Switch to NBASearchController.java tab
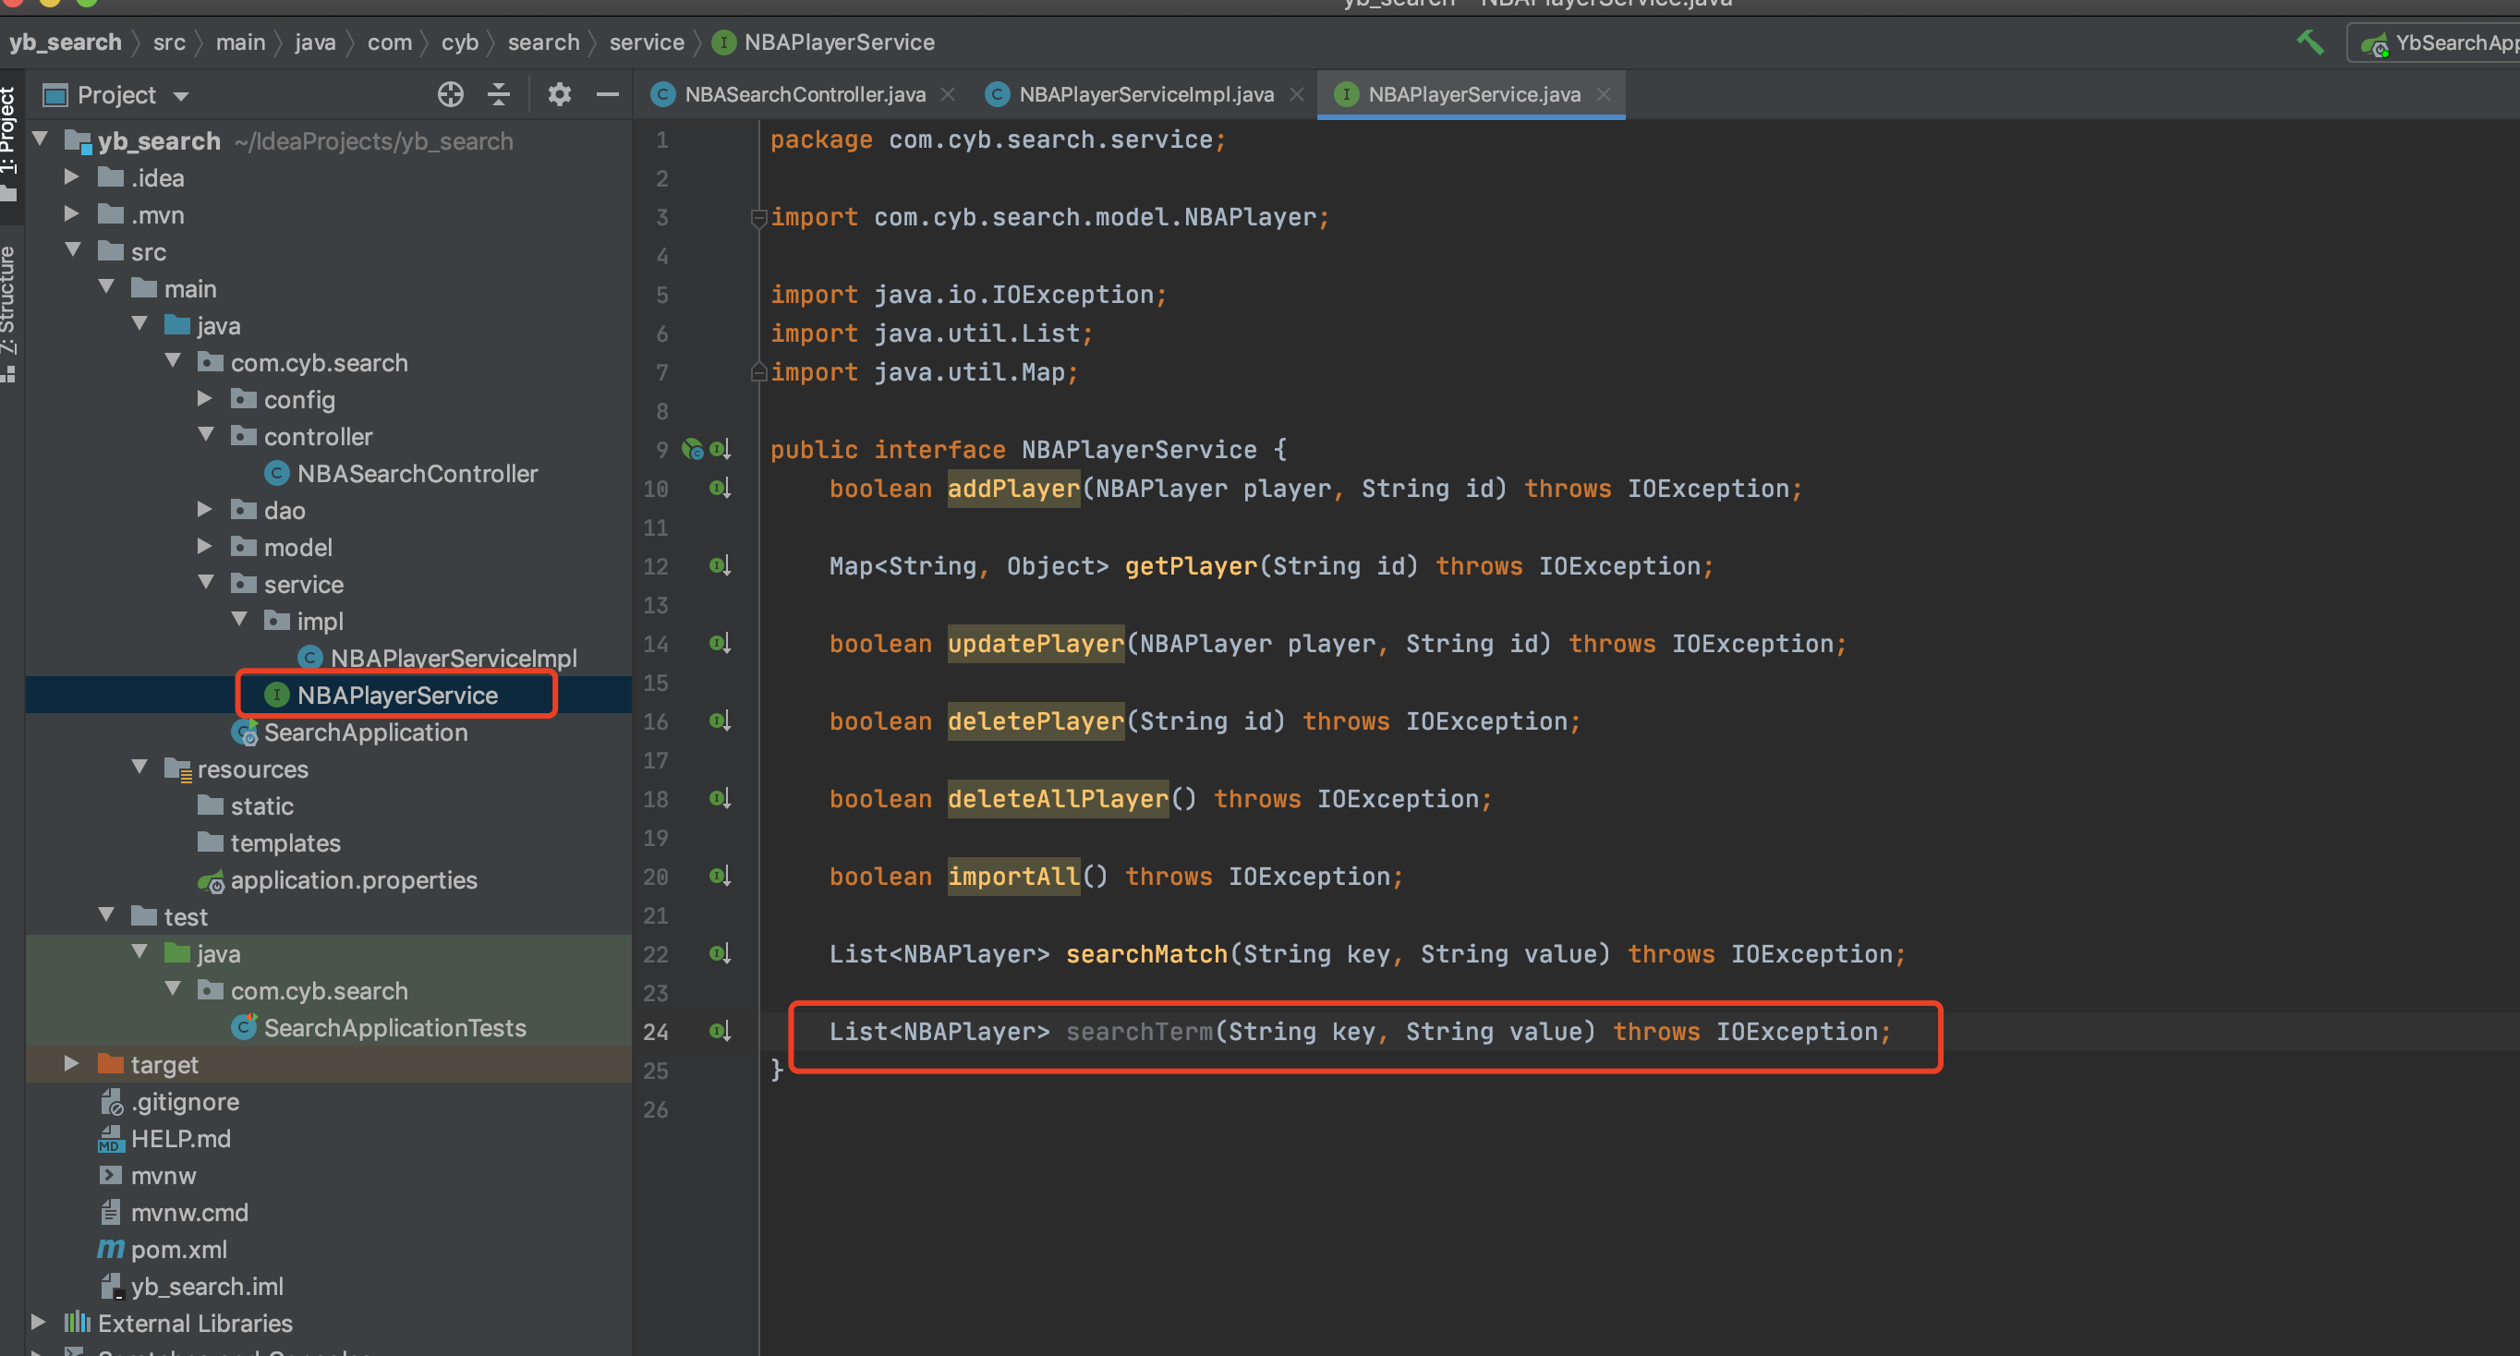This screenshot has width=2520, height=1356. 805,95
